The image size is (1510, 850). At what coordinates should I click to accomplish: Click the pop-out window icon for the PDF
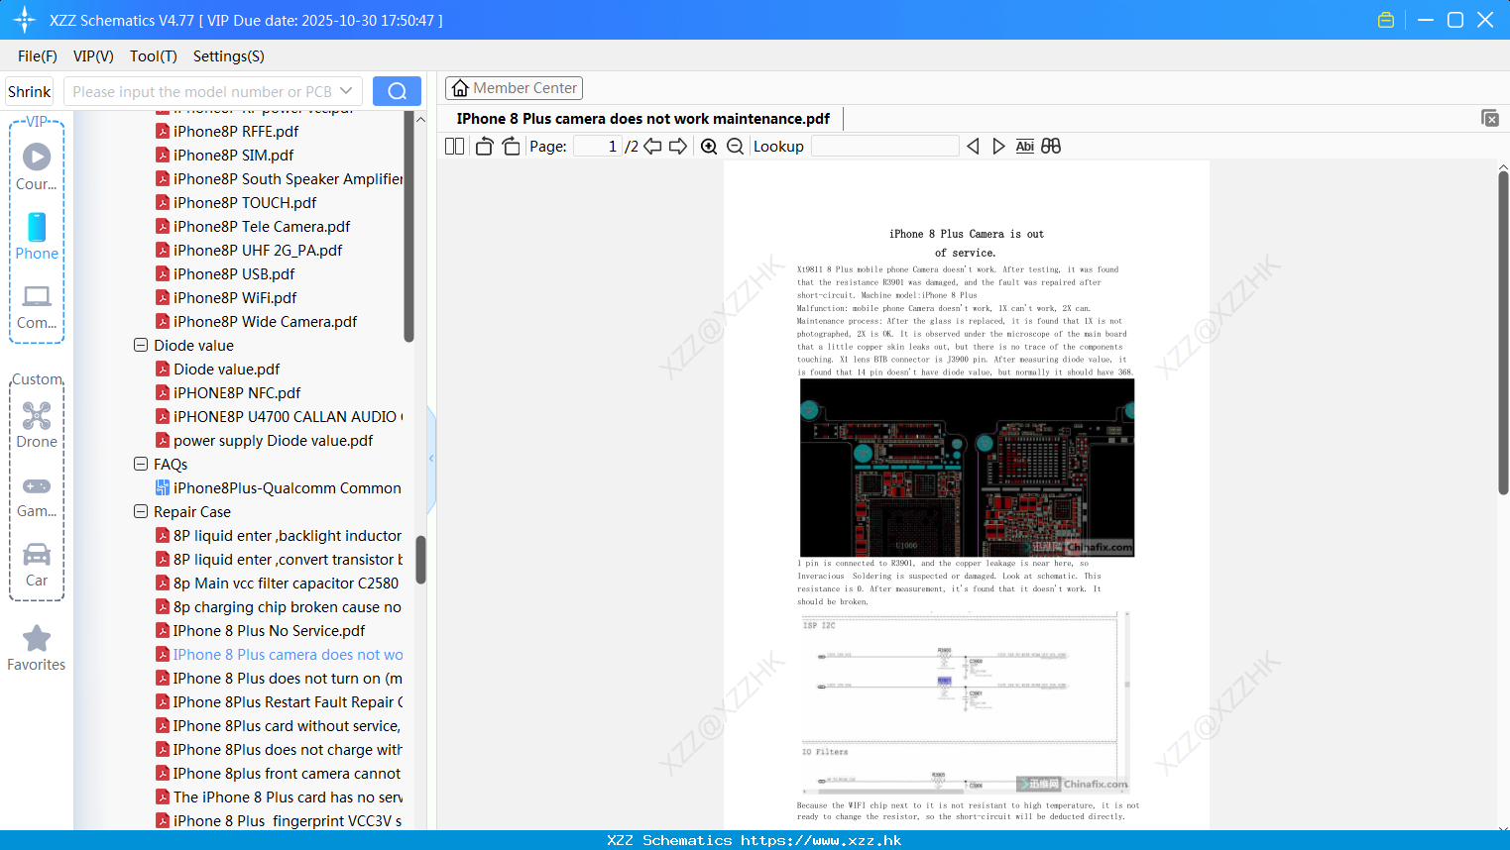click(1490, 118)
